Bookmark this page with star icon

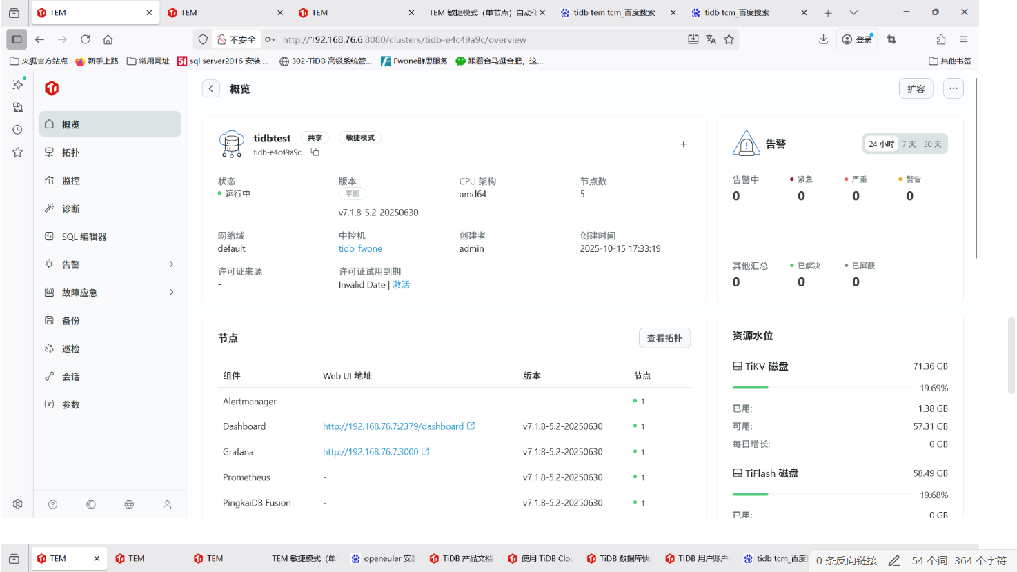click(729, 40)
